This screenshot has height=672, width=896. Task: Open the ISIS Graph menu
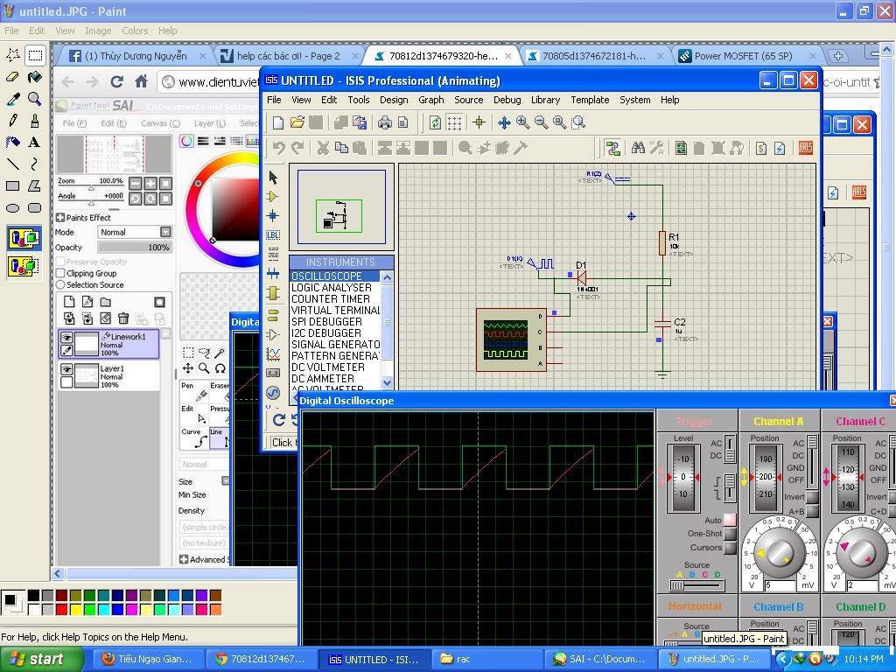(x=430, y=100)
